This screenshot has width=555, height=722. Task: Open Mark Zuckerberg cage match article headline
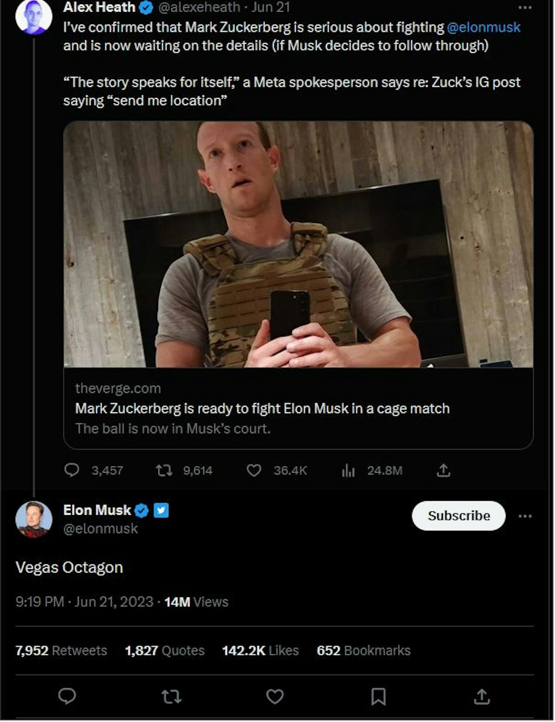[x=262, y=409]
